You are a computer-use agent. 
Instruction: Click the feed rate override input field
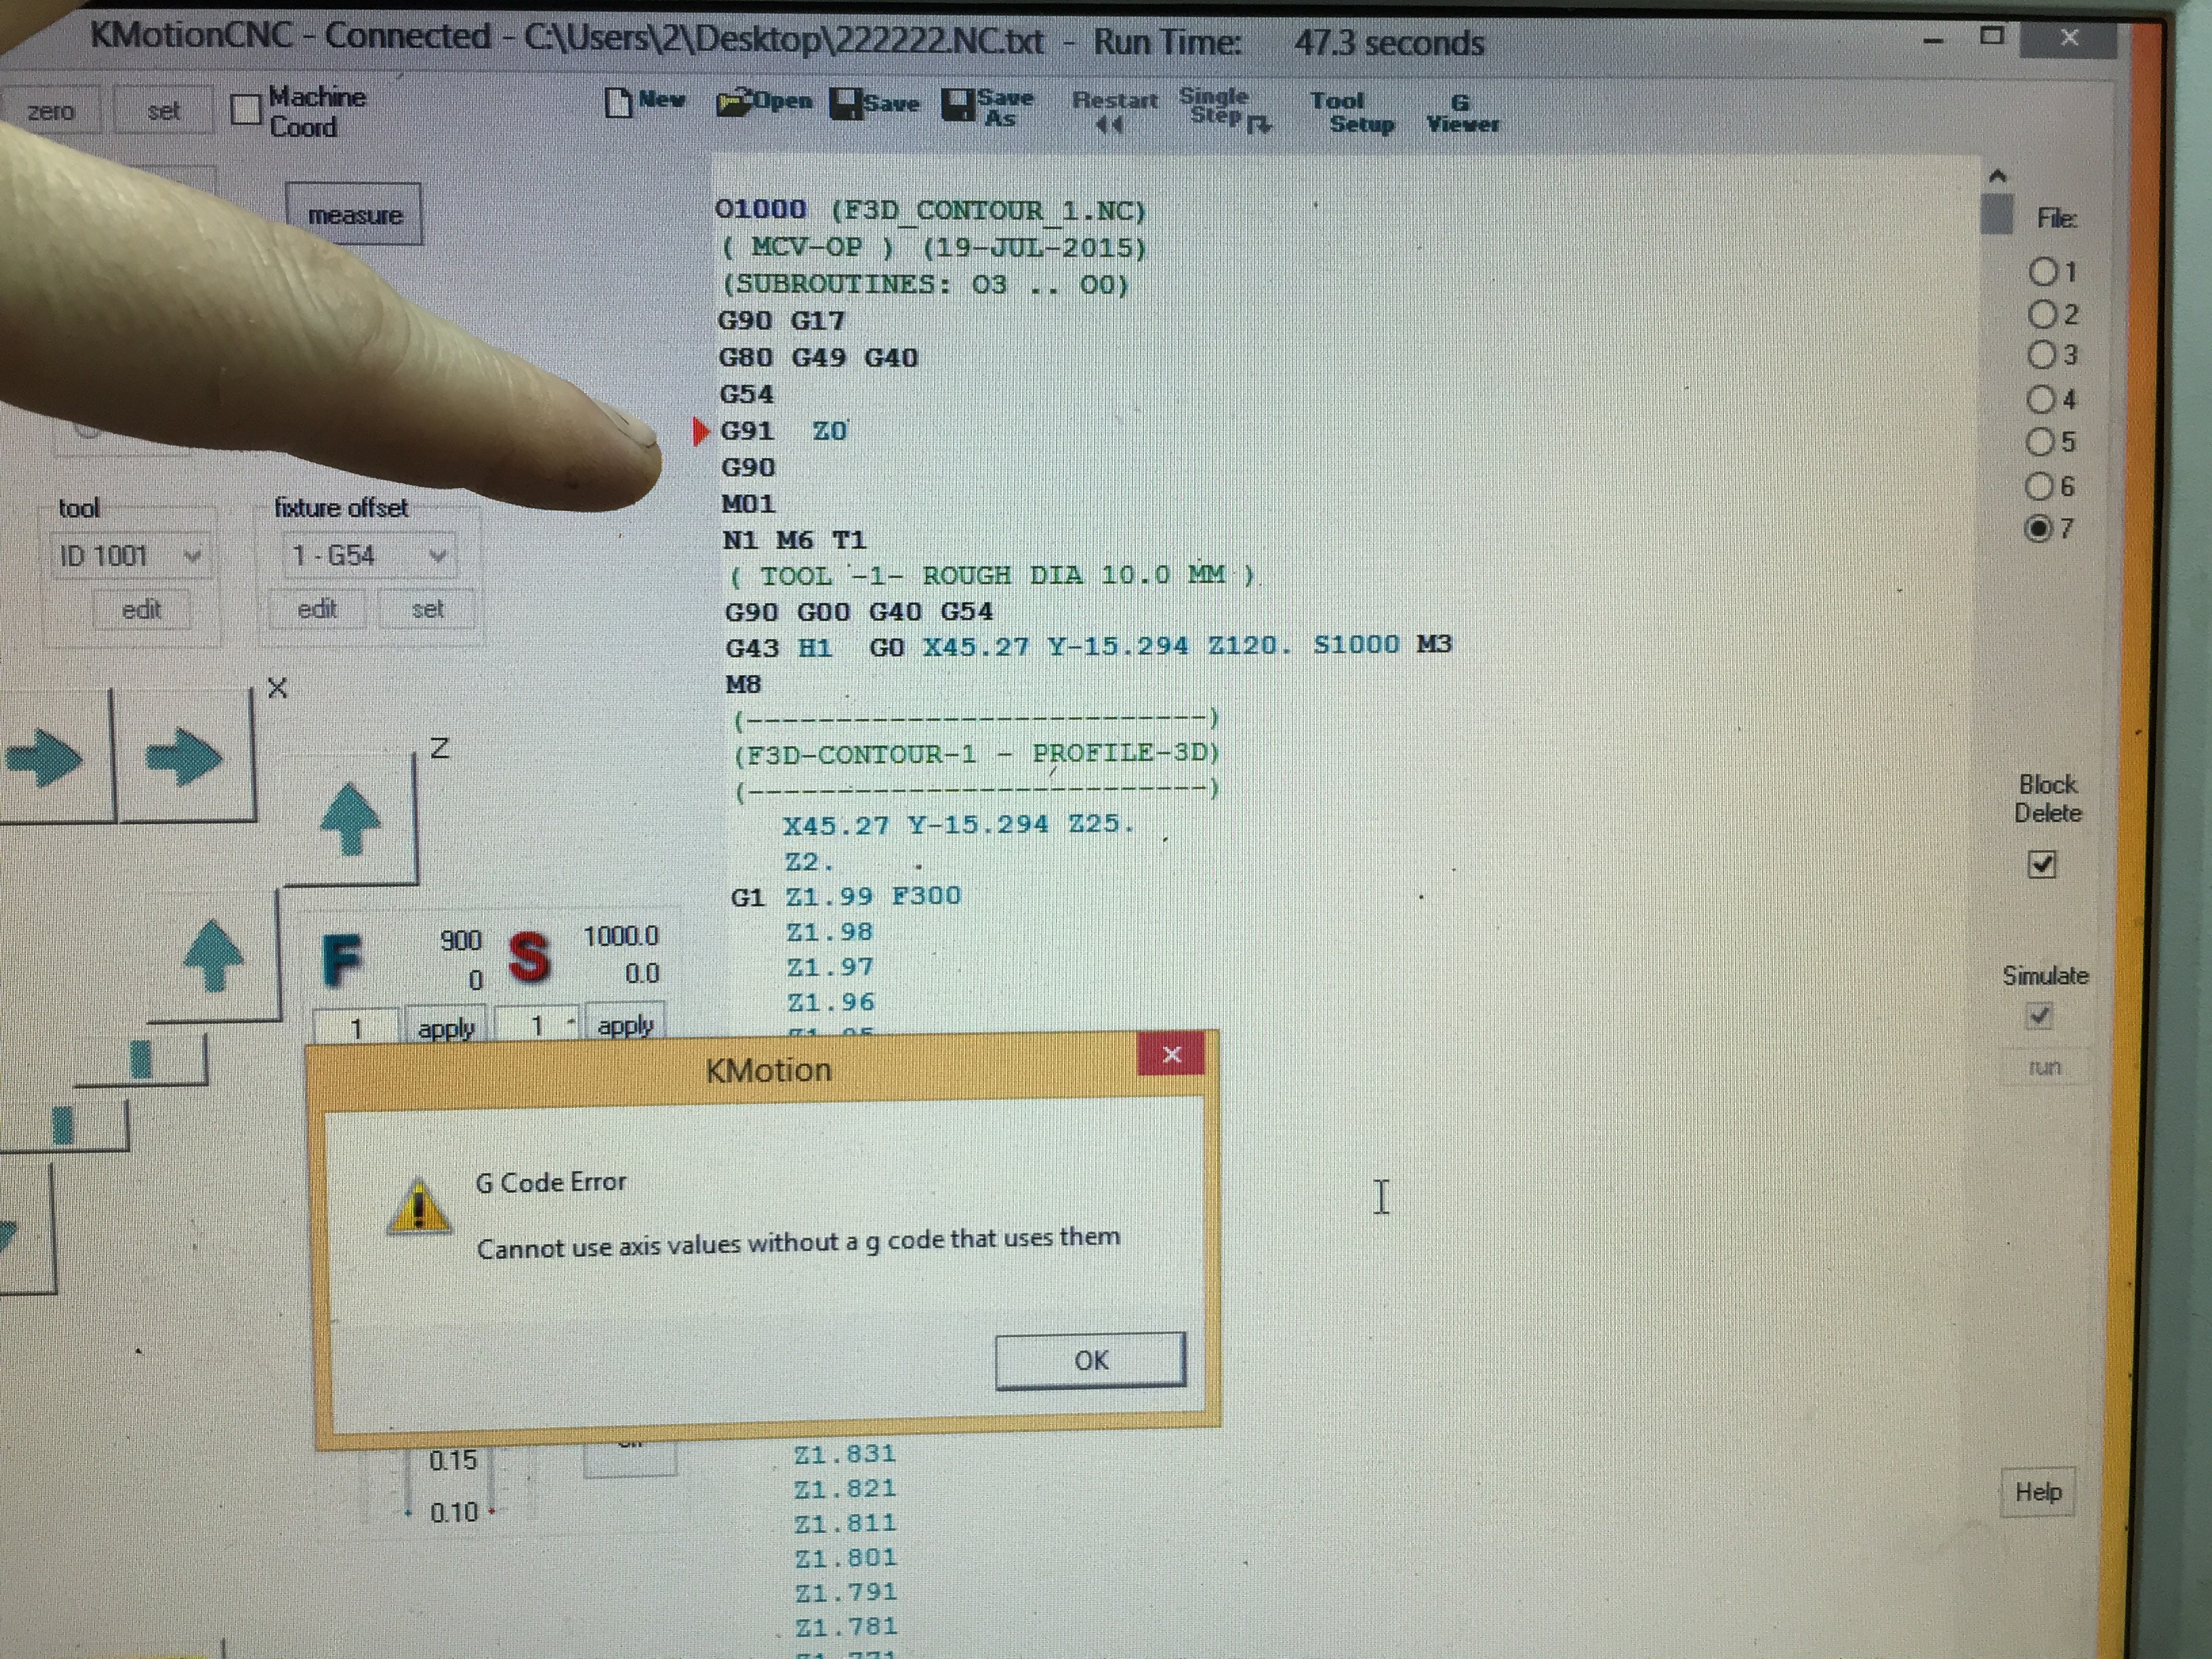pyautogui.click(x=356, y=1027)
